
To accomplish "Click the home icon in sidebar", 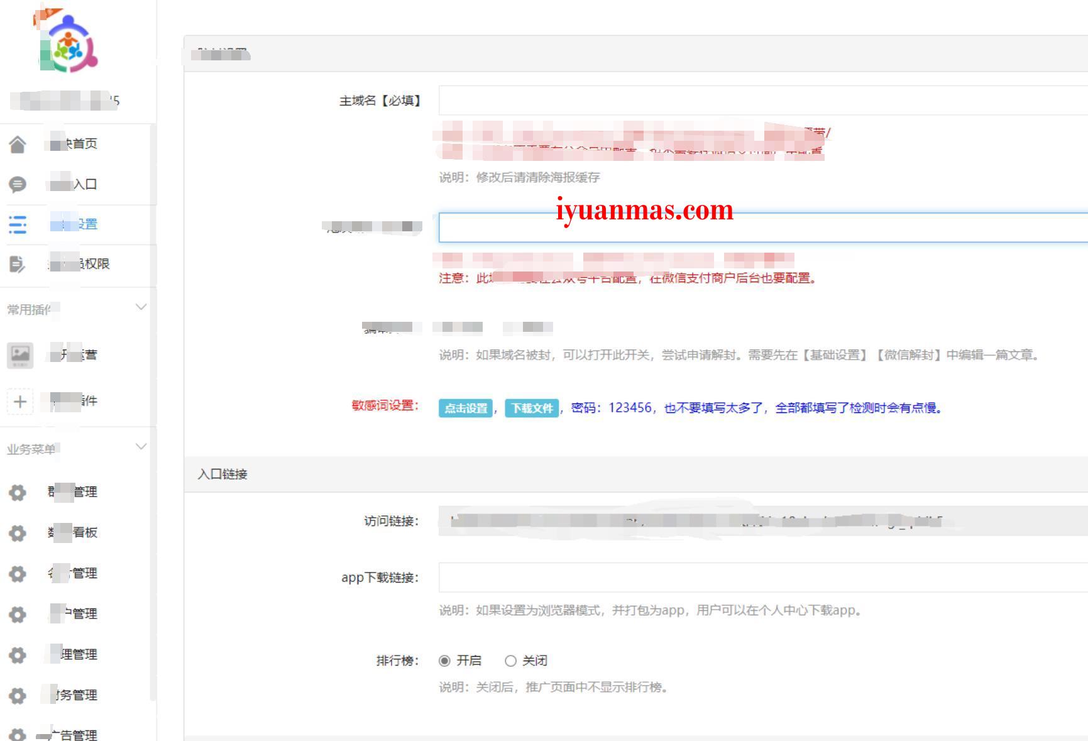I will (18, 145).
